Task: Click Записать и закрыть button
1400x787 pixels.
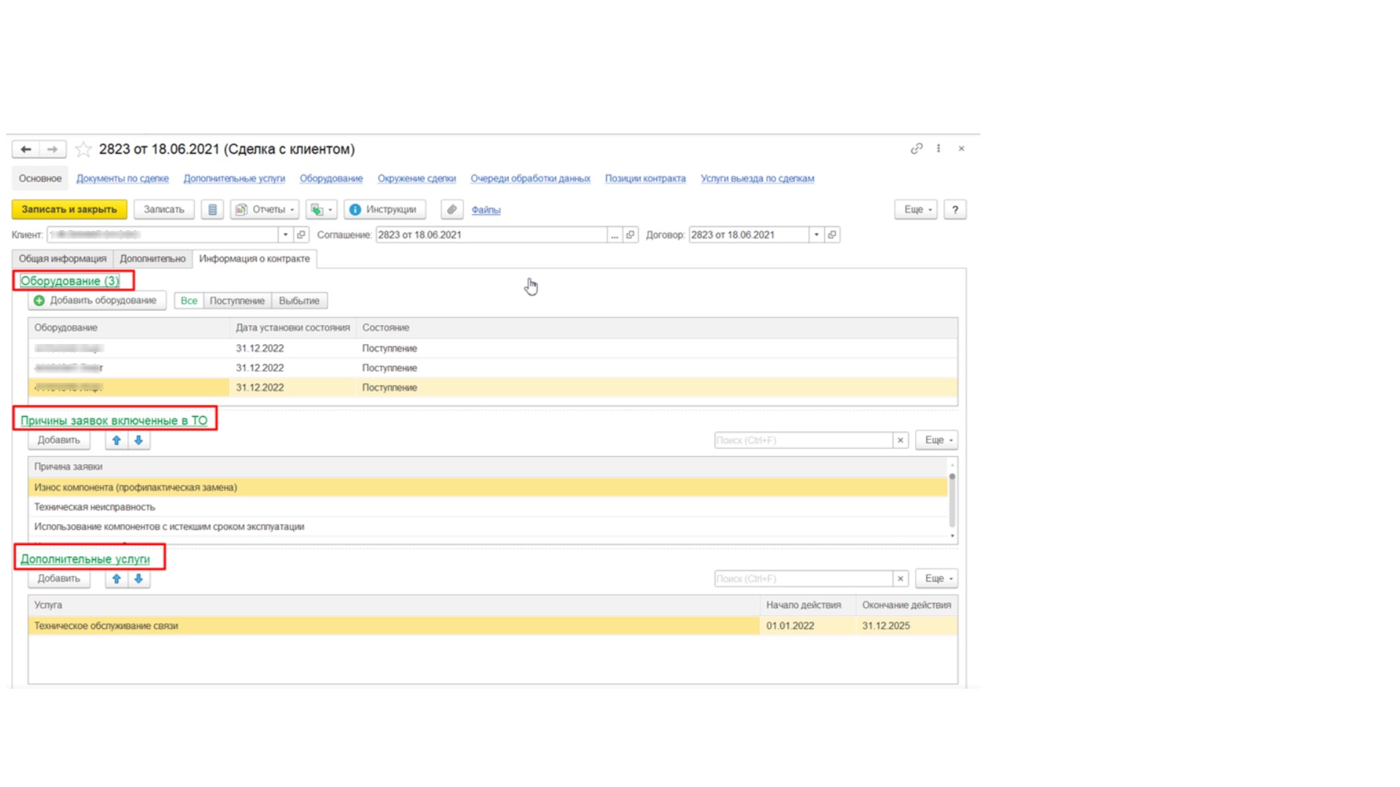Action: click(69, 210)
